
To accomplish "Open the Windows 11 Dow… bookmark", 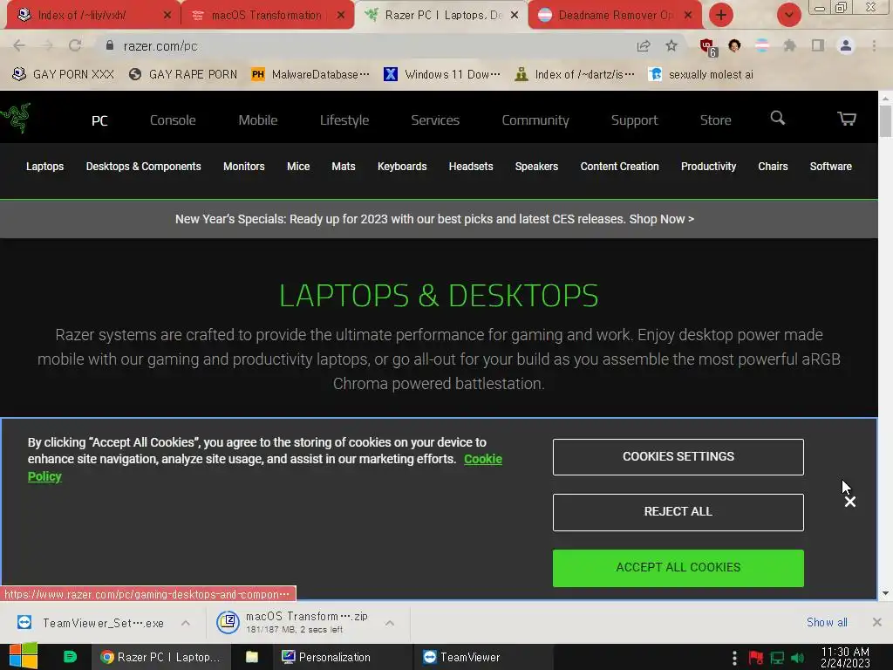I will 442,74.
